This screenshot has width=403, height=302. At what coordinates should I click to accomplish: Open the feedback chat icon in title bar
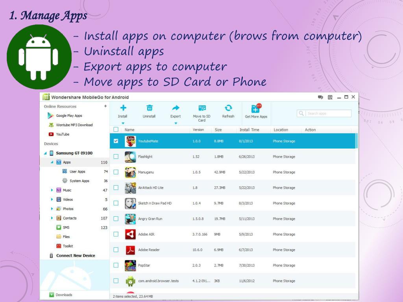pos(320,97)
